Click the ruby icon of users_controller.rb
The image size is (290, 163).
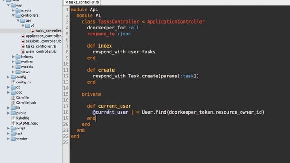[x=23, y=52]
